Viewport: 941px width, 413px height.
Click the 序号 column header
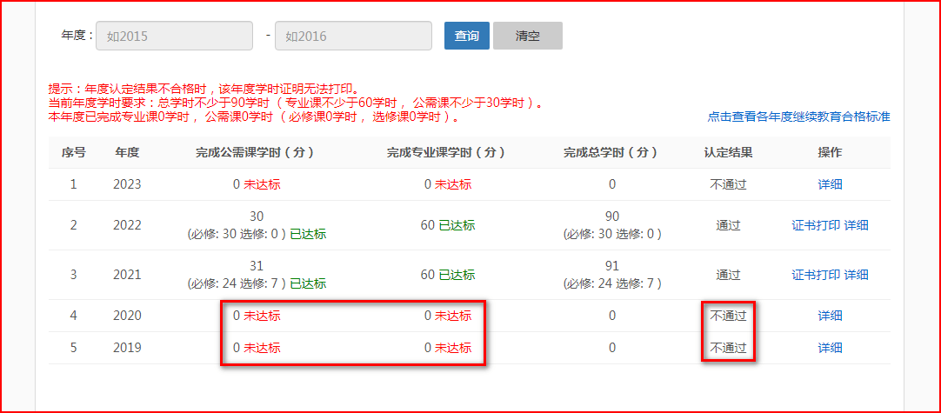[x=73, y=152]
